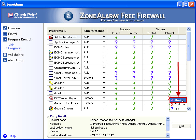Viewport: 196px width, 140px height.
Task: Open the Programs sub-tab
Action: point(15,48)
